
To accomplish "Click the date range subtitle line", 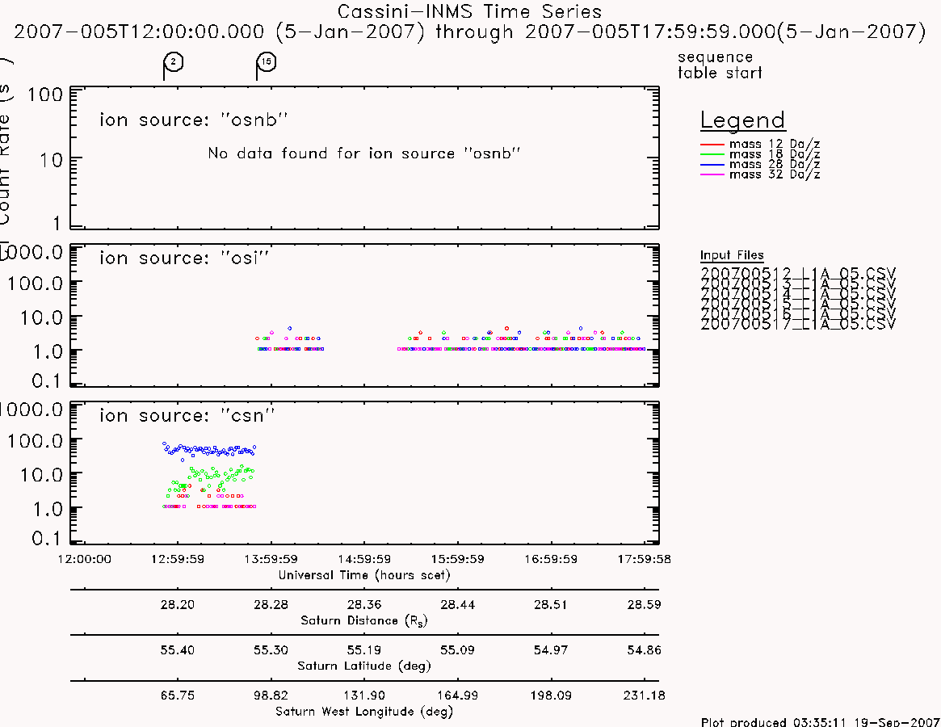I will point(470,32).
